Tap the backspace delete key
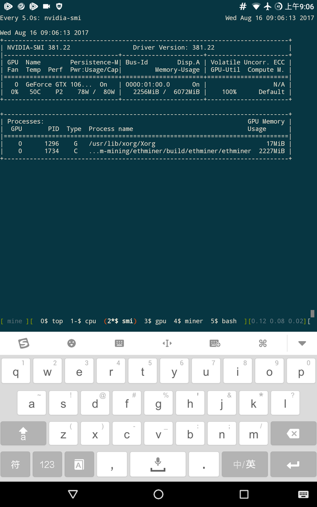 point(293,434)
